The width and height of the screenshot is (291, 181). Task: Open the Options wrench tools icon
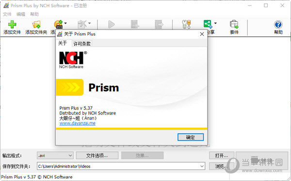point(186,25)
